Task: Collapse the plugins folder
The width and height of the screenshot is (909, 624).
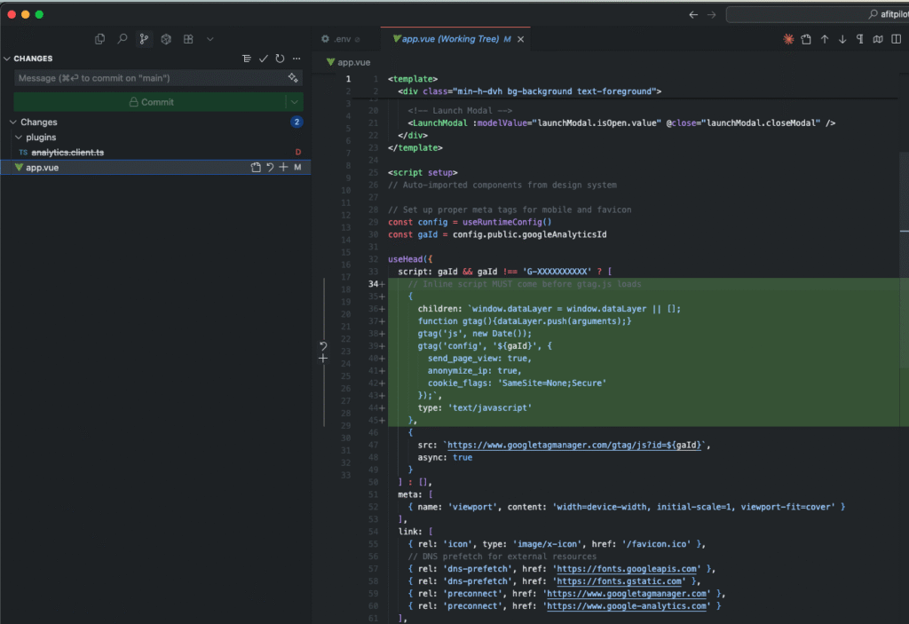Action: [20, 138]
